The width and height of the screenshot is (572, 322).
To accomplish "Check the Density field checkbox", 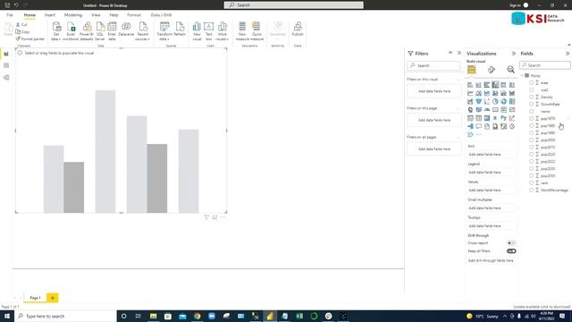I will pyautogui.click(x=532, y=97).
